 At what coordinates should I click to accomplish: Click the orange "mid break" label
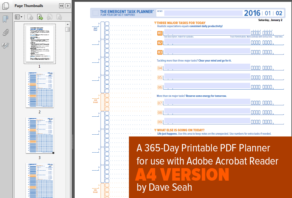coord(95,101)
